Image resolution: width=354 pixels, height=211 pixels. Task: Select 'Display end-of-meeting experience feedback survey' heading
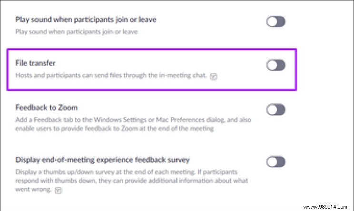point(102,160)
